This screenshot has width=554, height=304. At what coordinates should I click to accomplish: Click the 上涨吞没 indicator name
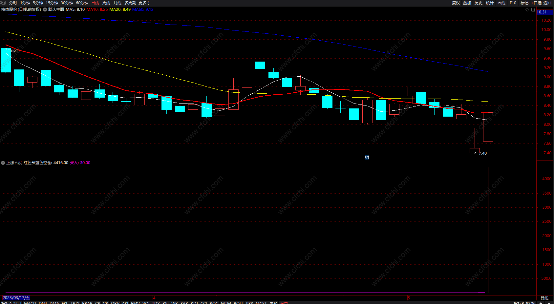pyautogui.click(x=14, y=163)
